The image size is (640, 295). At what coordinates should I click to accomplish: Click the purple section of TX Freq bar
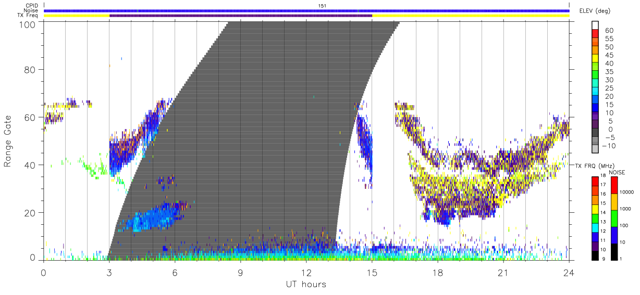[x=241, y=16]
